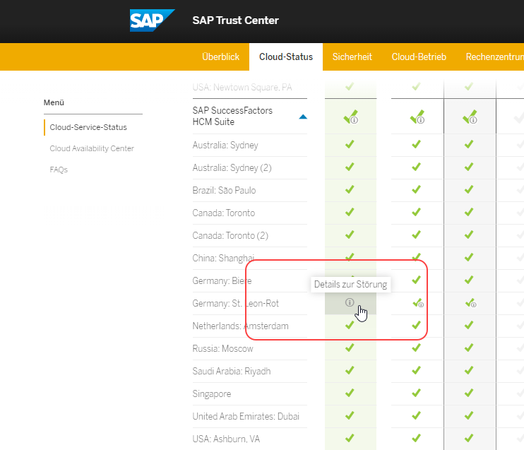Go to the Cloud-Betrieb tab
524x450 pixels.
pos(419,57)
